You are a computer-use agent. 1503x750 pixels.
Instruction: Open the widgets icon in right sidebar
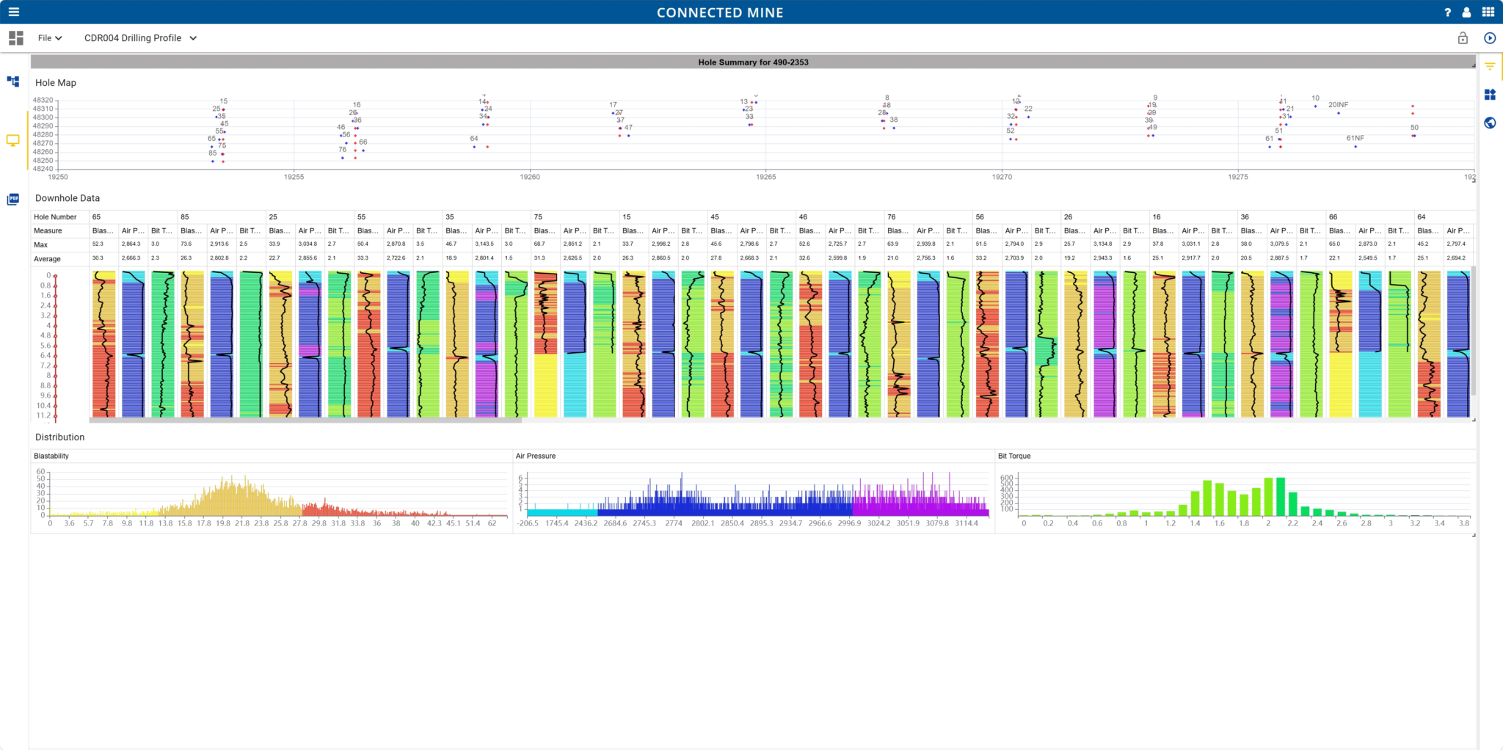click(x=1490, y=95)
